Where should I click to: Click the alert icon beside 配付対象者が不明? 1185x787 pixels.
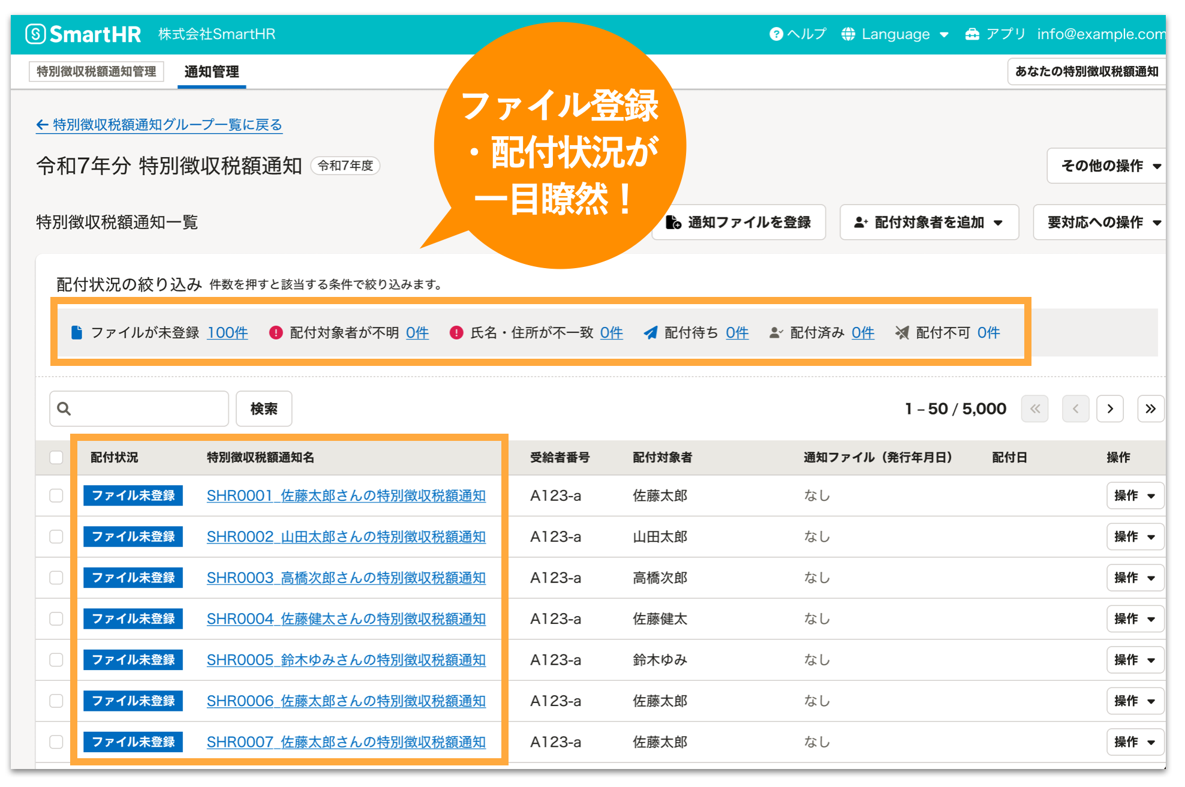pos(276,332)
